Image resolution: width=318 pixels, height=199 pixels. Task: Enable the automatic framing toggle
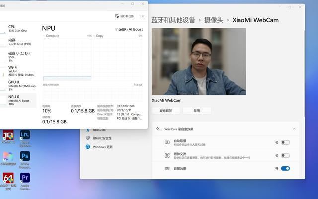coord(285,142)
